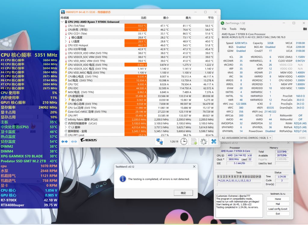Click the blue X icon to close sensors
Screen dimensions: 308x225
tap(214, 141)
